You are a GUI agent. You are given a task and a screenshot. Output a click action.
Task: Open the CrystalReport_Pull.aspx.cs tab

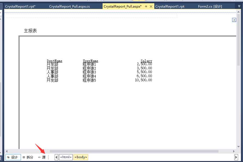[x=69, y=7]
